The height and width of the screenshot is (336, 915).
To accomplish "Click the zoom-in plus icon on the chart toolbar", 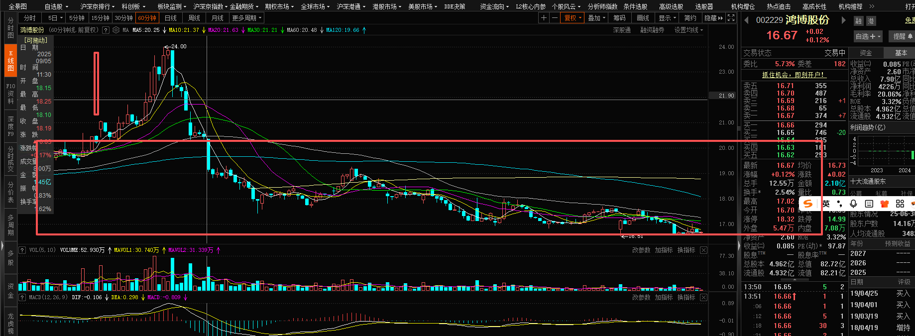I will coord(544,18).
